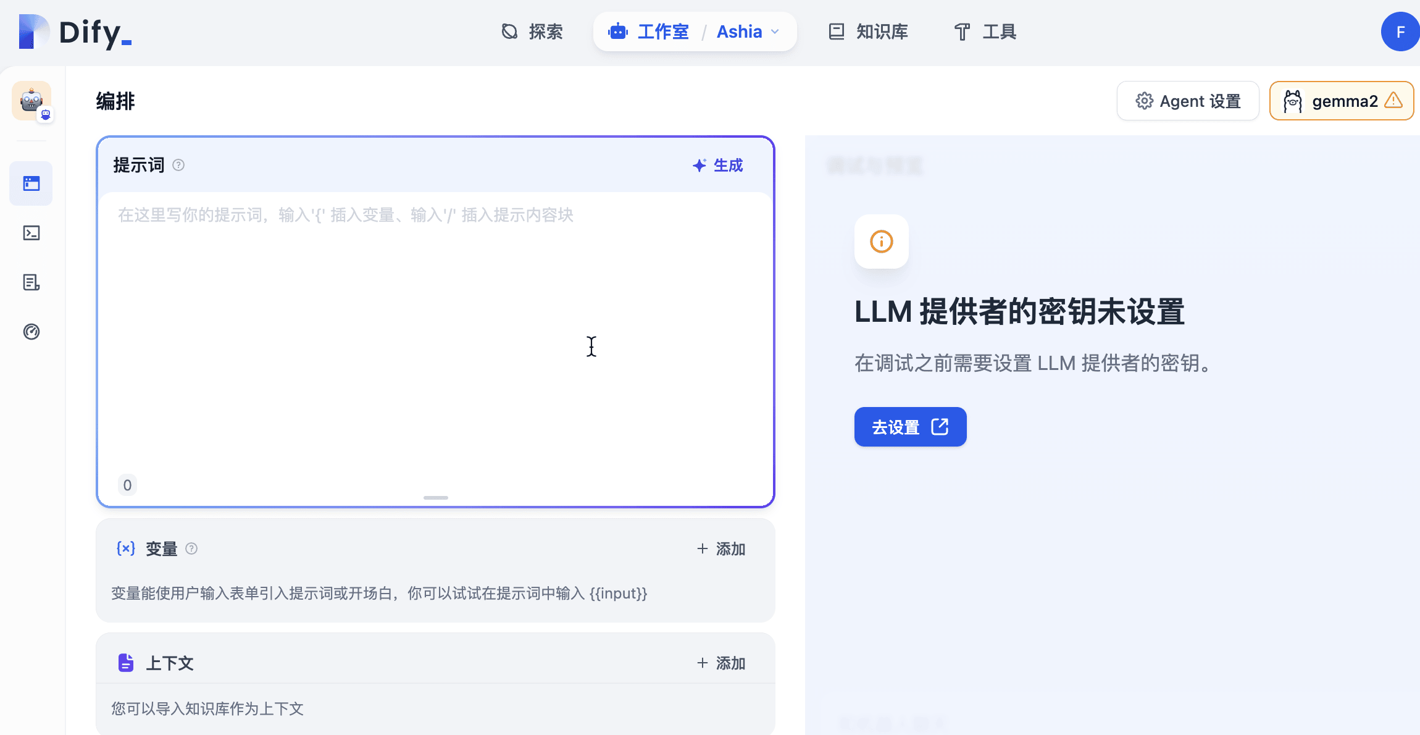Click 去设置 to configure LLM key
The image size is (1420, 735).
tap(909, 427)
